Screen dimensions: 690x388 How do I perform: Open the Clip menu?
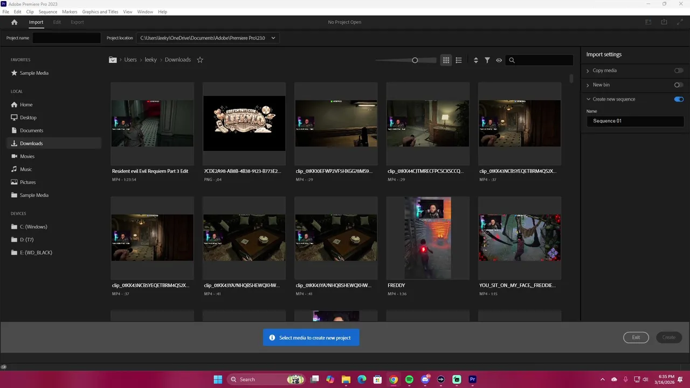tap(30, 12)
